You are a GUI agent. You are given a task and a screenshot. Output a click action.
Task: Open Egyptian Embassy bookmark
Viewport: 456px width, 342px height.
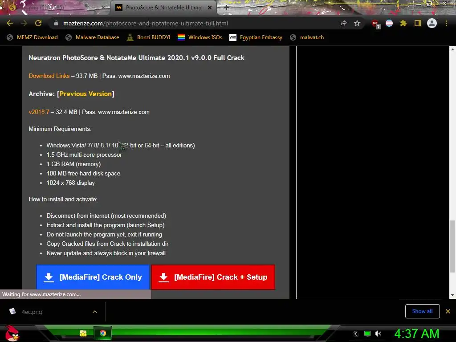point(256,37)
